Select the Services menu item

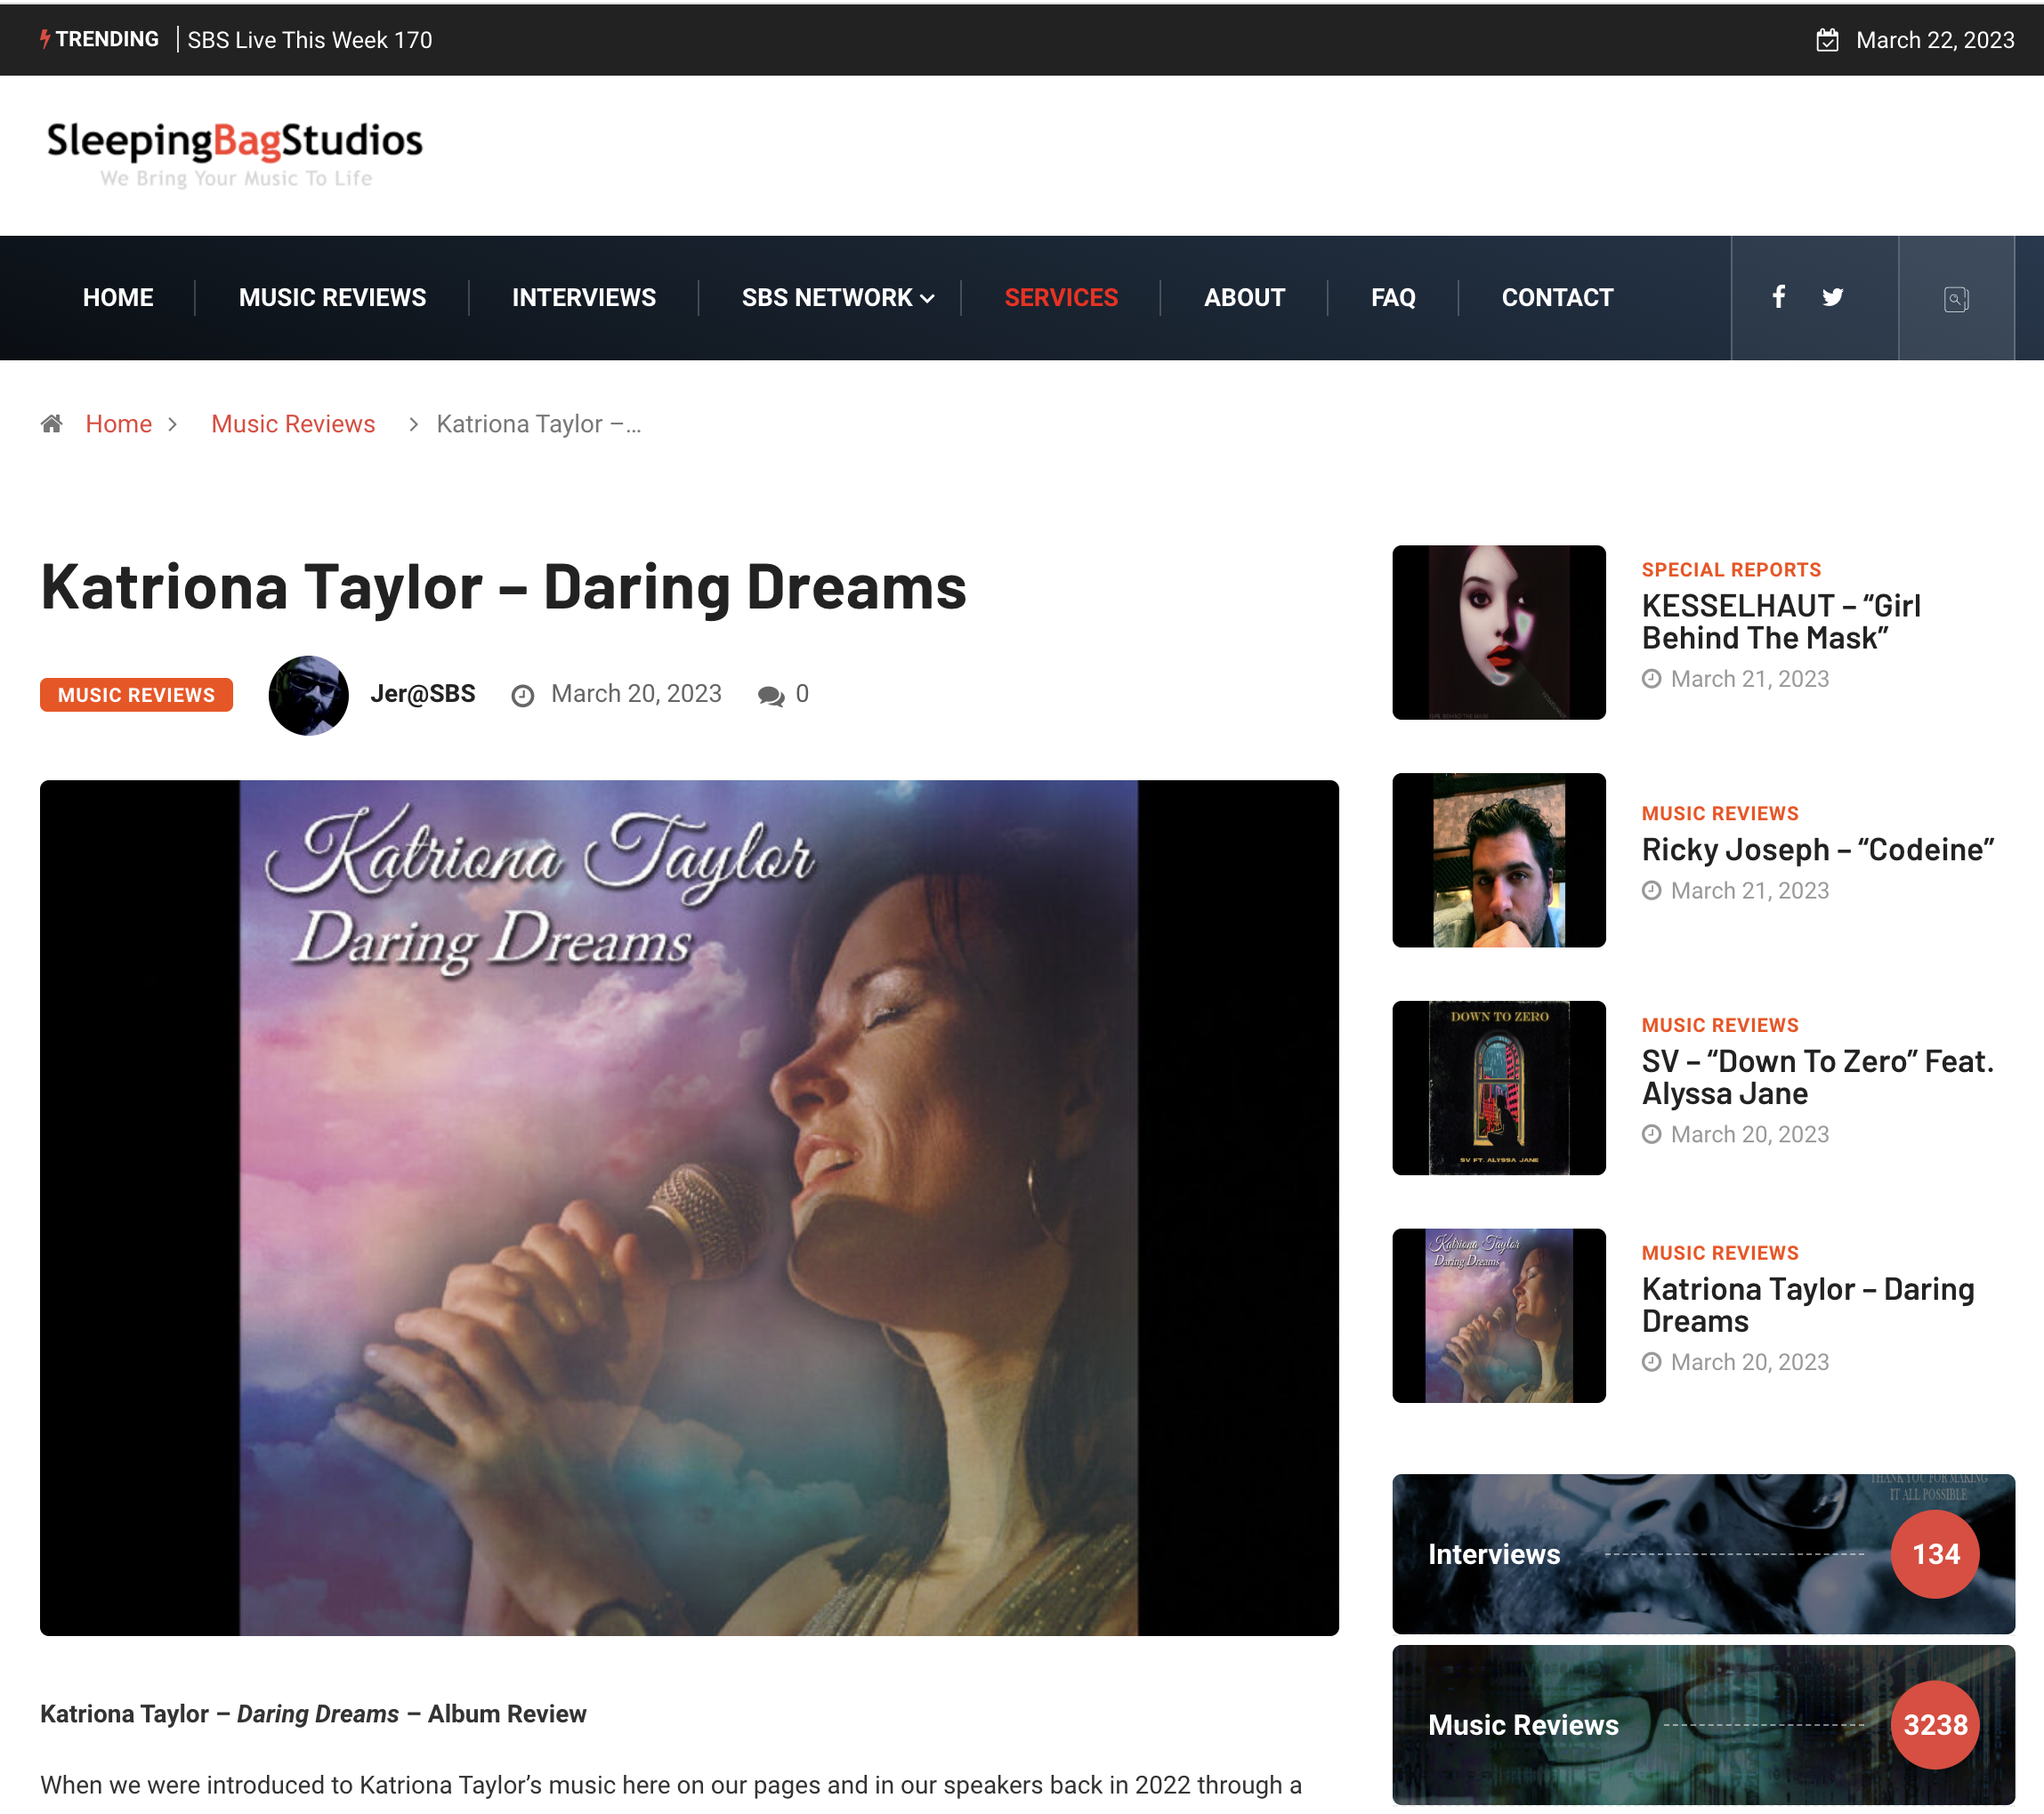pyautogui.click(x=1061, y=297)
